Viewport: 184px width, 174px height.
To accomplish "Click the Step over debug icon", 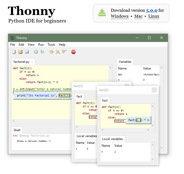I will pos(52,52).
